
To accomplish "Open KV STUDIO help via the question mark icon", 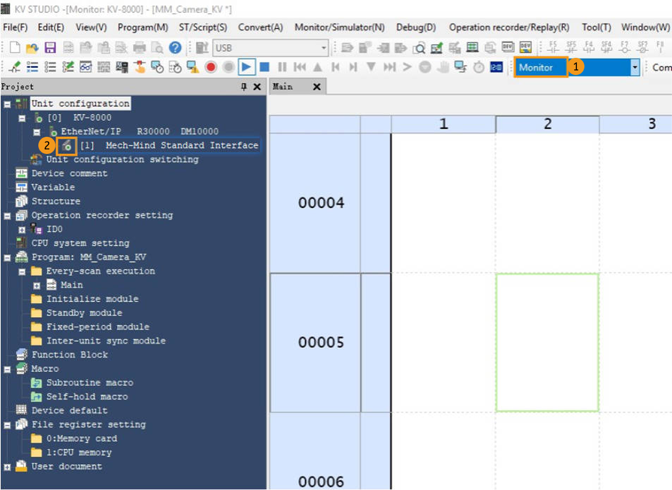I will tap(175, 48).
